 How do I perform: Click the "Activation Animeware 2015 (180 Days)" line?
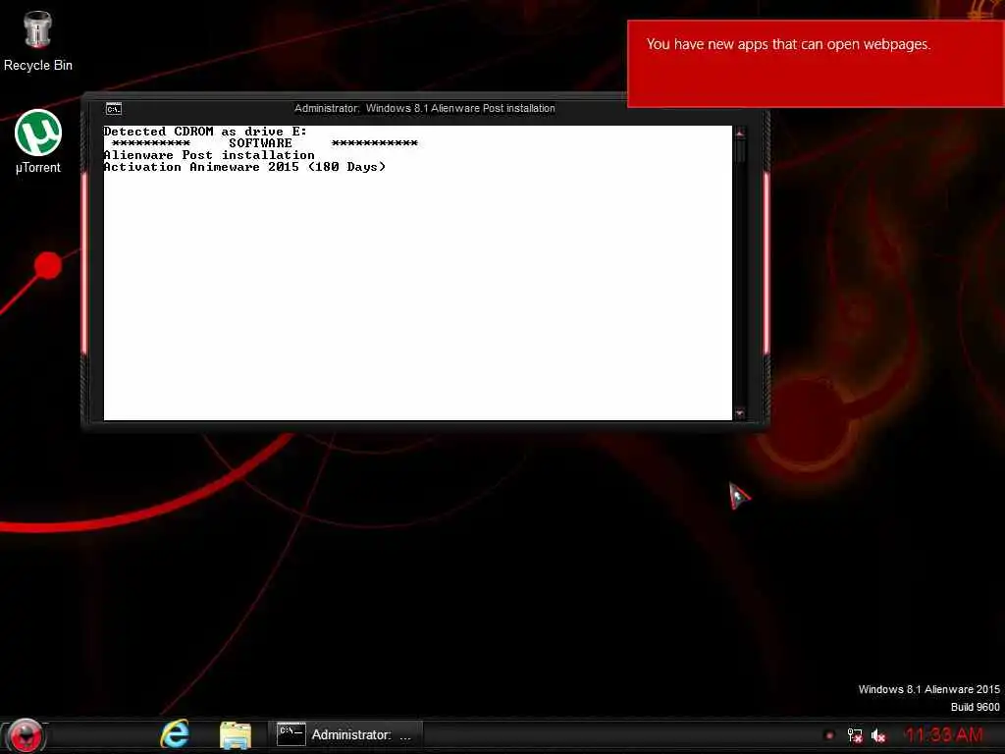point(244,167)
